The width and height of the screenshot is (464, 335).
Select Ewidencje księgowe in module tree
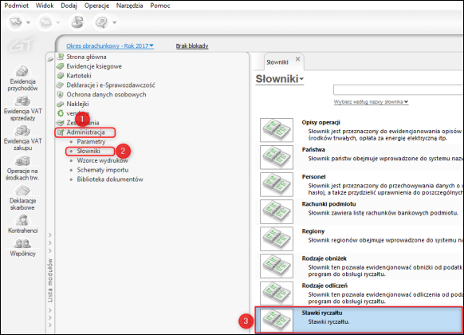point(94,66)
